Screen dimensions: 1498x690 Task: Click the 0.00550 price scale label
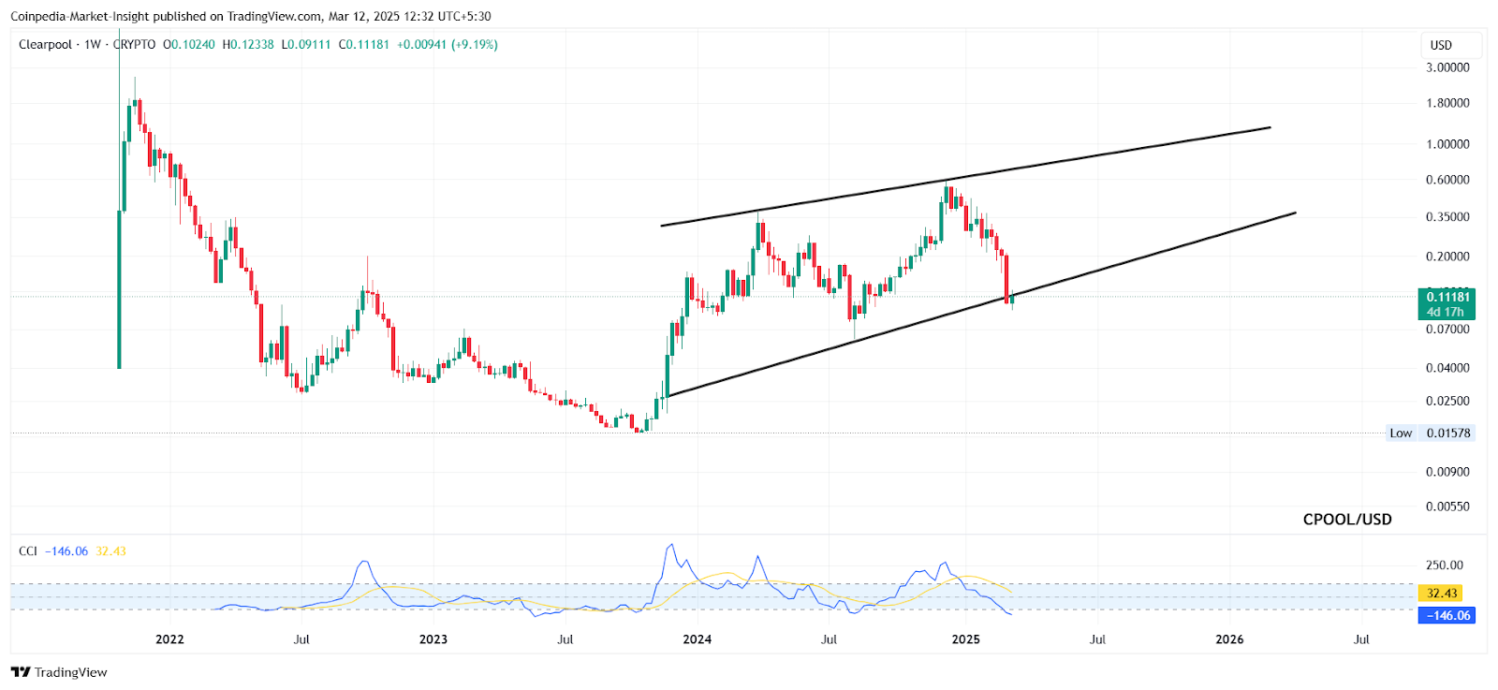[x=1447, y=506]
